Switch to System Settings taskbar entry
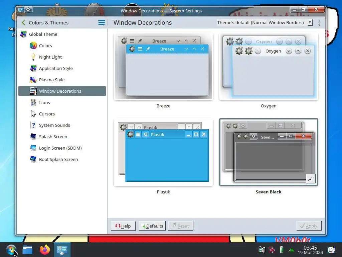This screenshot has height=257, width=342. [62, 250]
